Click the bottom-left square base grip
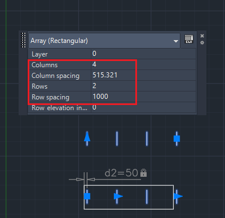225x218 pixels. [x=87, y=196]
